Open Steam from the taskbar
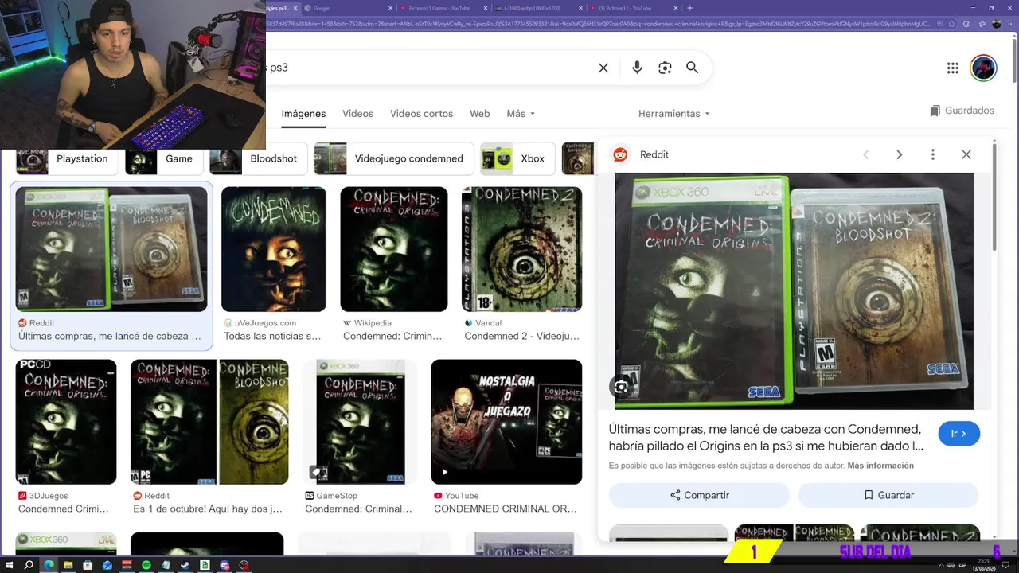1019x573 pixels. [185, 565]
